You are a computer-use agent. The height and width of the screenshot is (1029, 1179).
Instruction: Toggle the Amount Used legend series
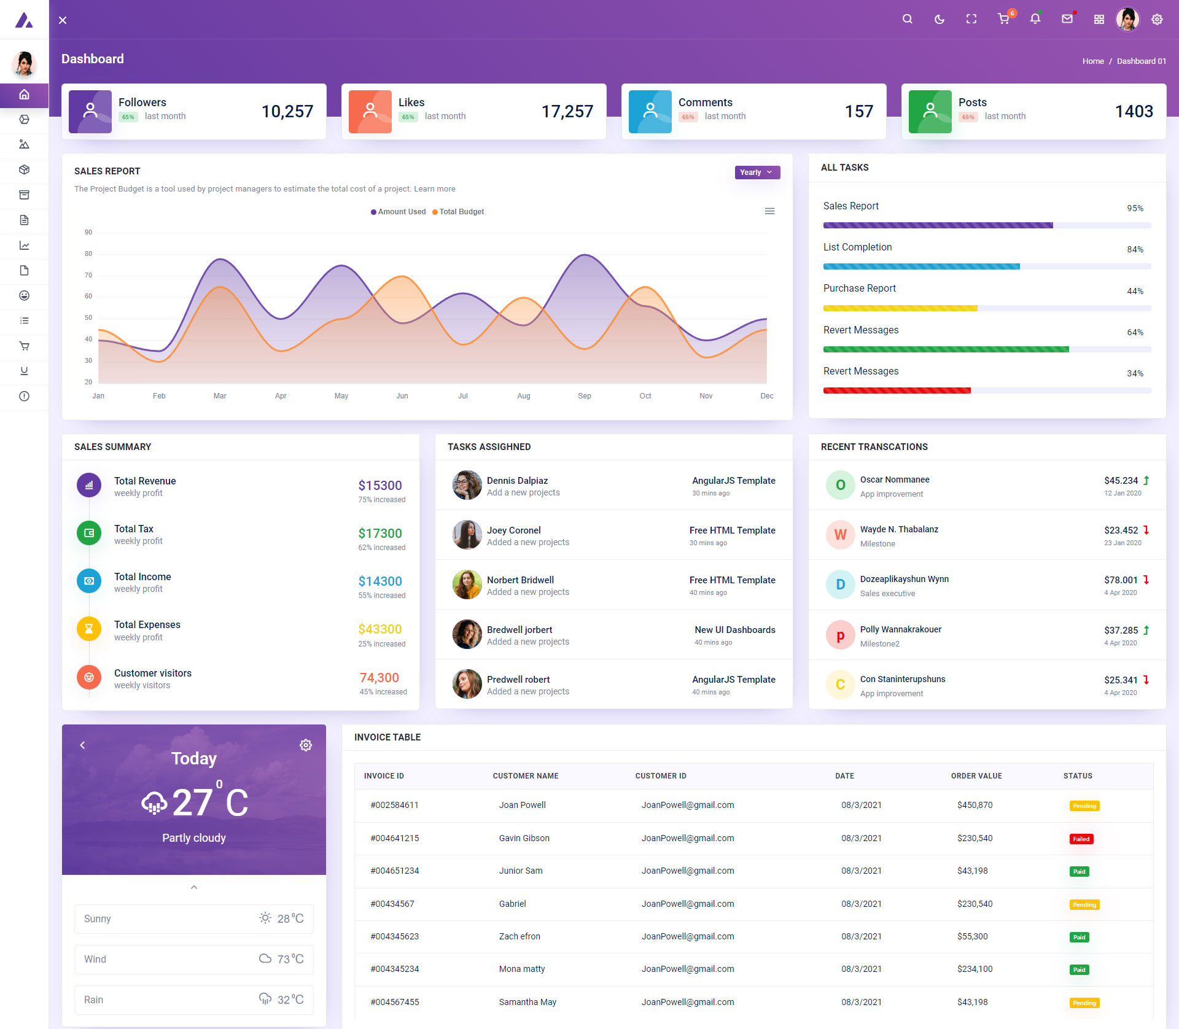click(x=398, y=212)
